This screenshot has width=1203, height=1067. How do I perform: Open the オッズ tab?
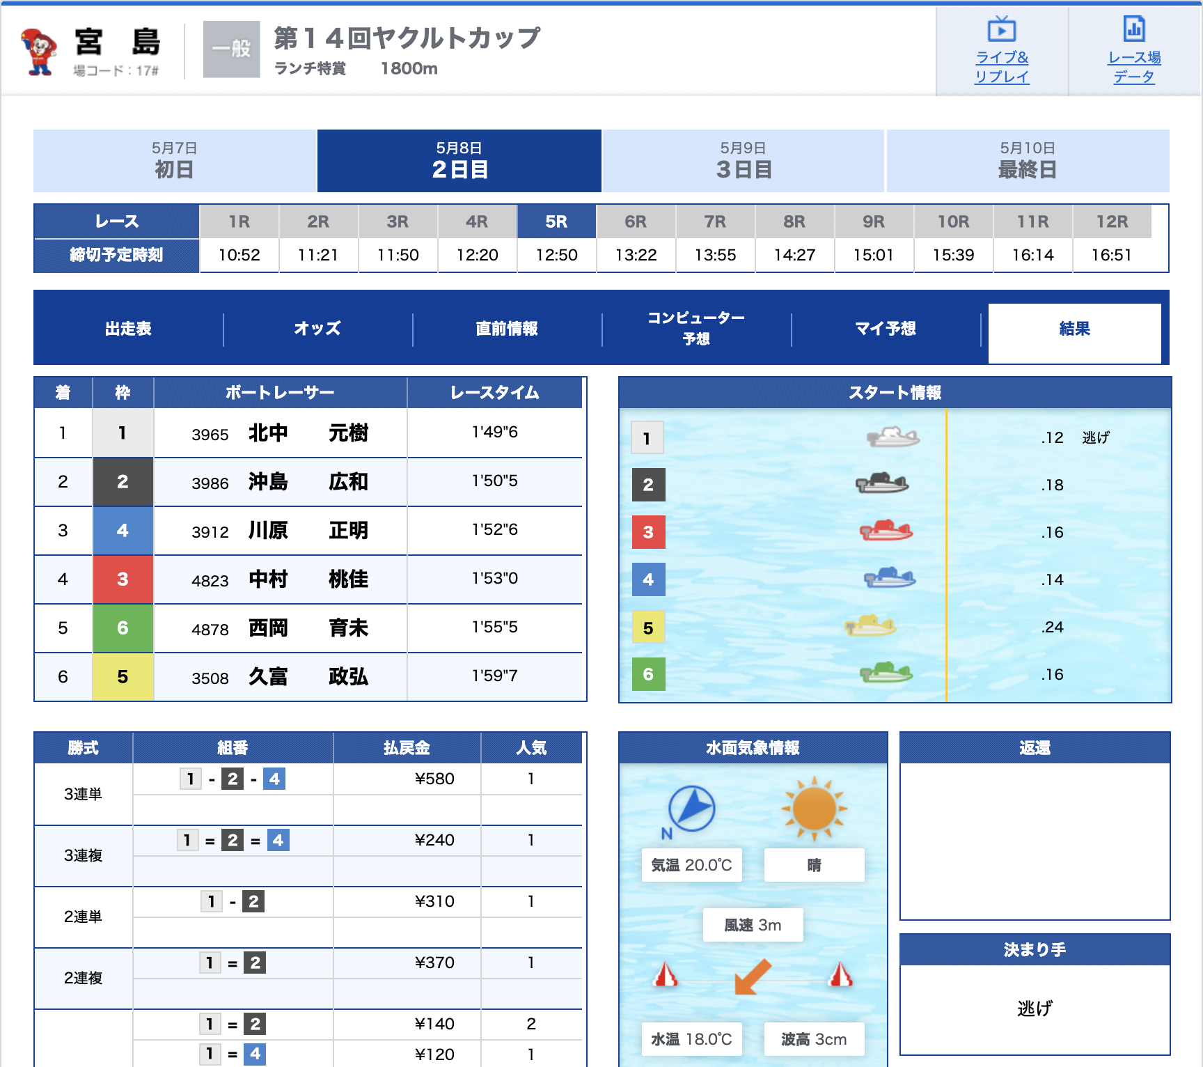pyautogui.click(x=317, y=329)
